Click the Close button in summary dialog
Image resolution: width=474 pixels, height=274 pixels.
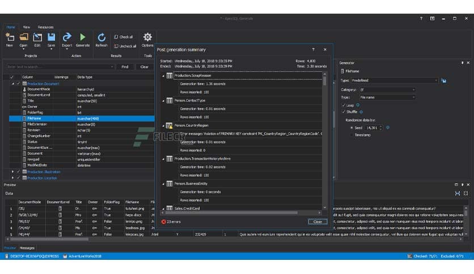[318, 221]
